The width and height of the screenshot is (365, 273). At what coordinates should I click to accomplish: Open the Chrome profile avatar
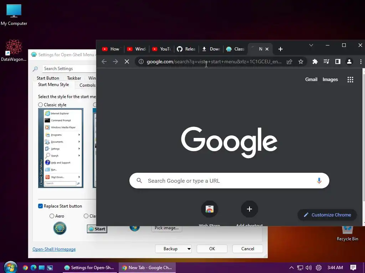[349, 61]
